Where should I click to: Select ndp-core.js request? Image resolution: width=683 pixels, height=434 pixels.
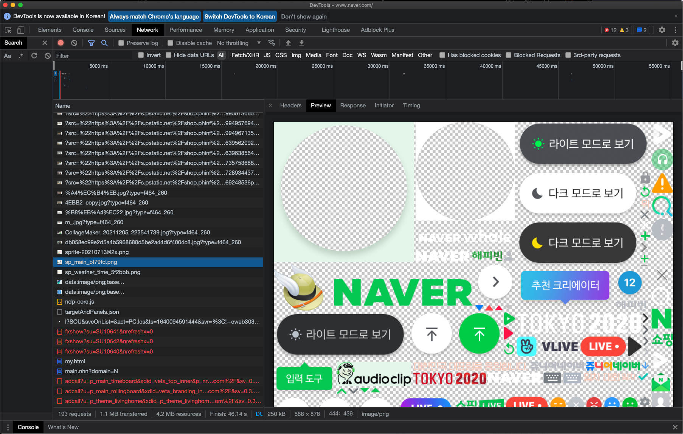158,302
